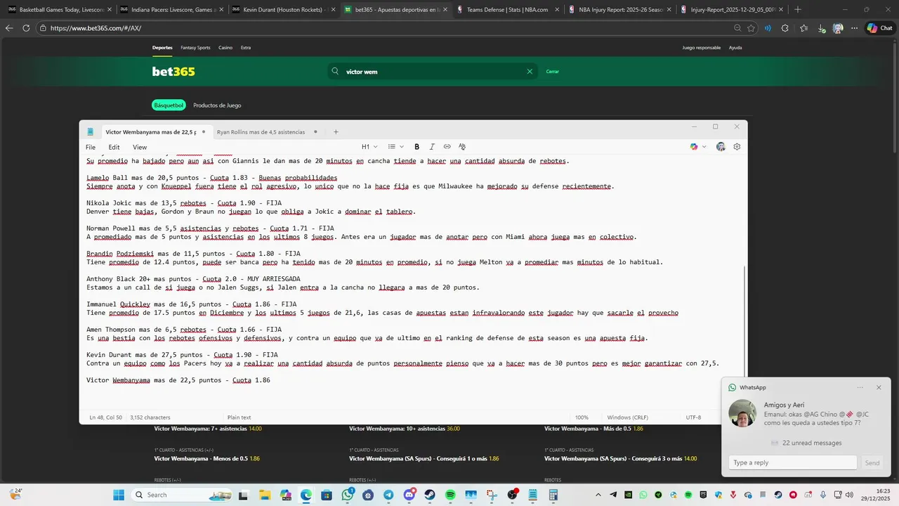Open the Notepad File menu
This screenshot has width=899, height=506.
pyautogui.click(x=91, y=148)
